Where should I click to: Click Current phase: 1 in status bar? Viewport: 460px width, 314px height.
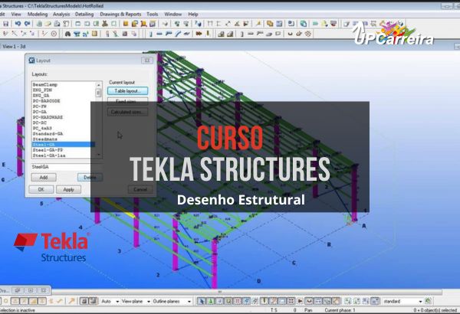340,310
